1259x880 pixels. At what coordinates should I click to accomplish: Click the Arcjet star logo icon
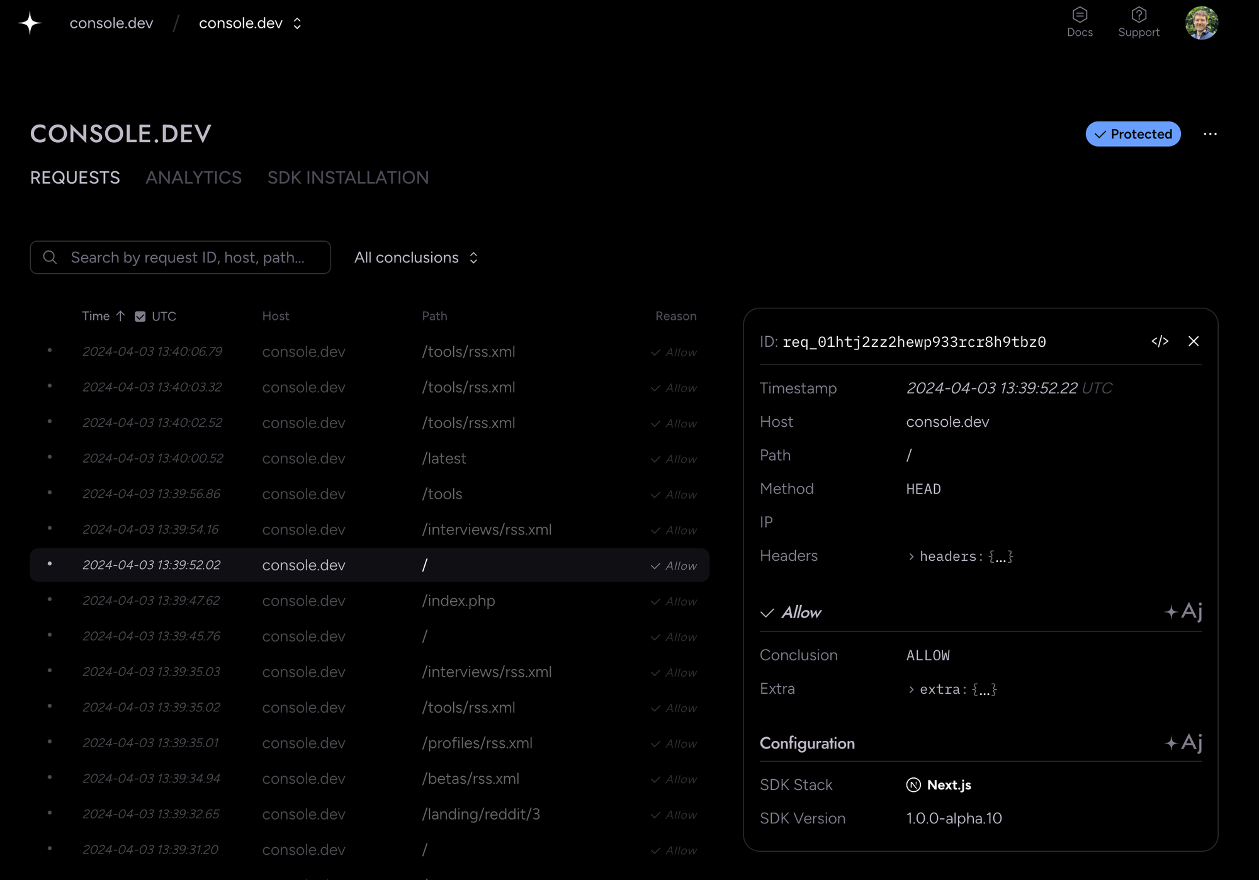pyautogui.click(x=30, y=23)
